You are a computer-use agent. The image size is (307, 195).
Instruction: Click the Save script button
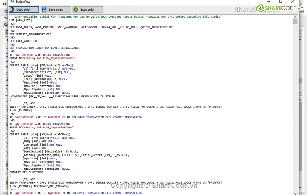point(56,10)
